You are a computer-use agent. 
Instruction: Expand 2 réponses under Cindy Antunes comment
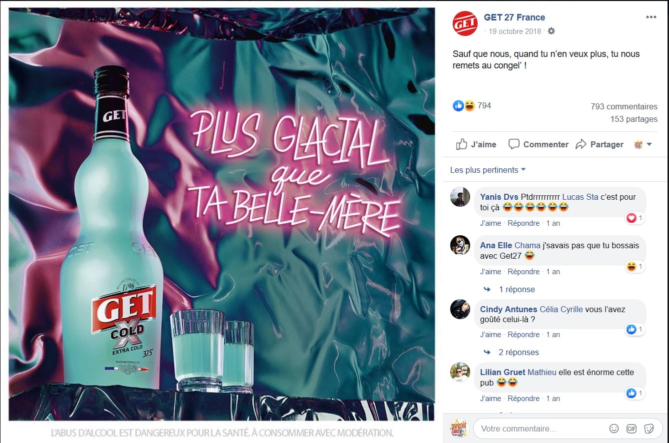pyautogui.click(x=519, y=352)
